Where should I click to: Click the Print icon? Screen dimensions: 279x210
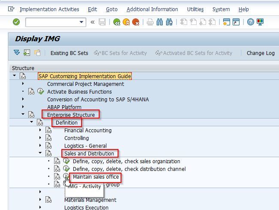coord(150,22)
